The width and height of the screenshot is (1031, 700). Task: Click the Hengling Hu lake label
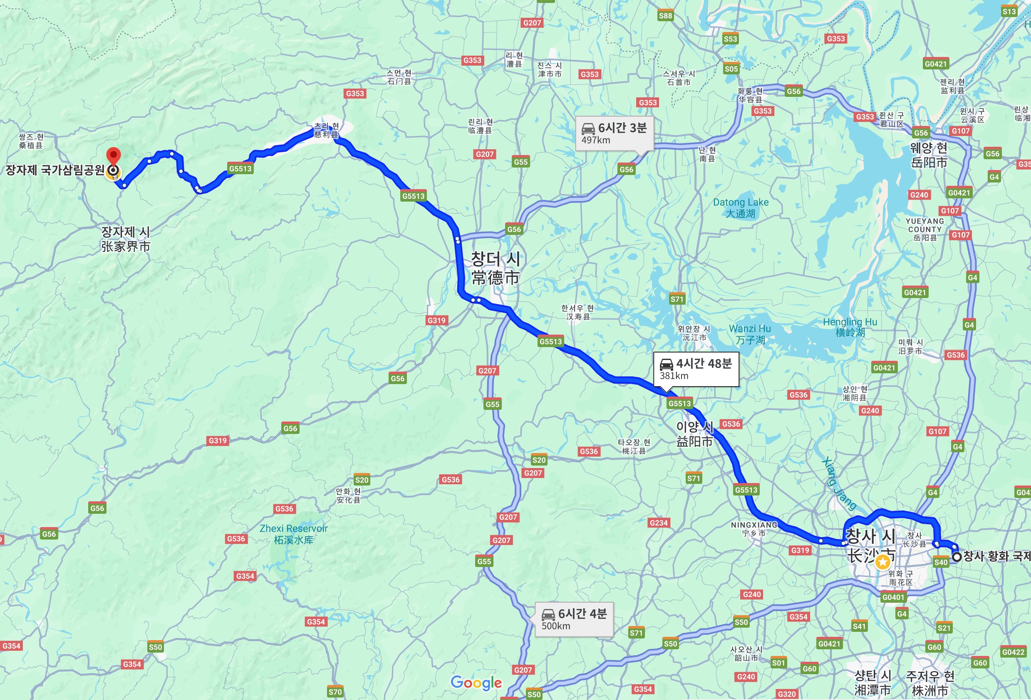pos(850,327)
